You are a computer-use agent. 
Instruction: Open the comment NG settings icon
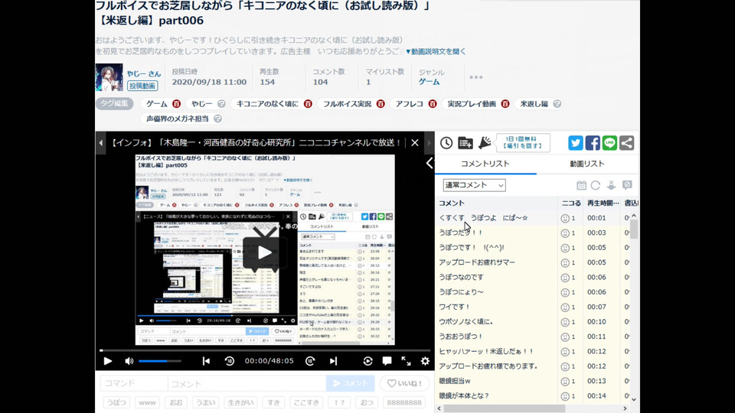click(x=627, y=185)
